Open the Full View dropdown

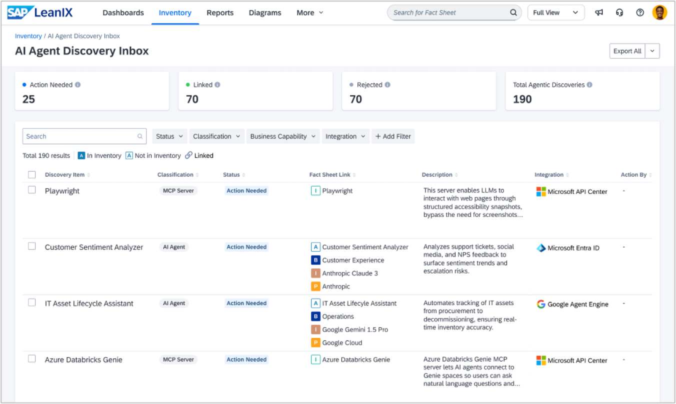click(555, 12)
